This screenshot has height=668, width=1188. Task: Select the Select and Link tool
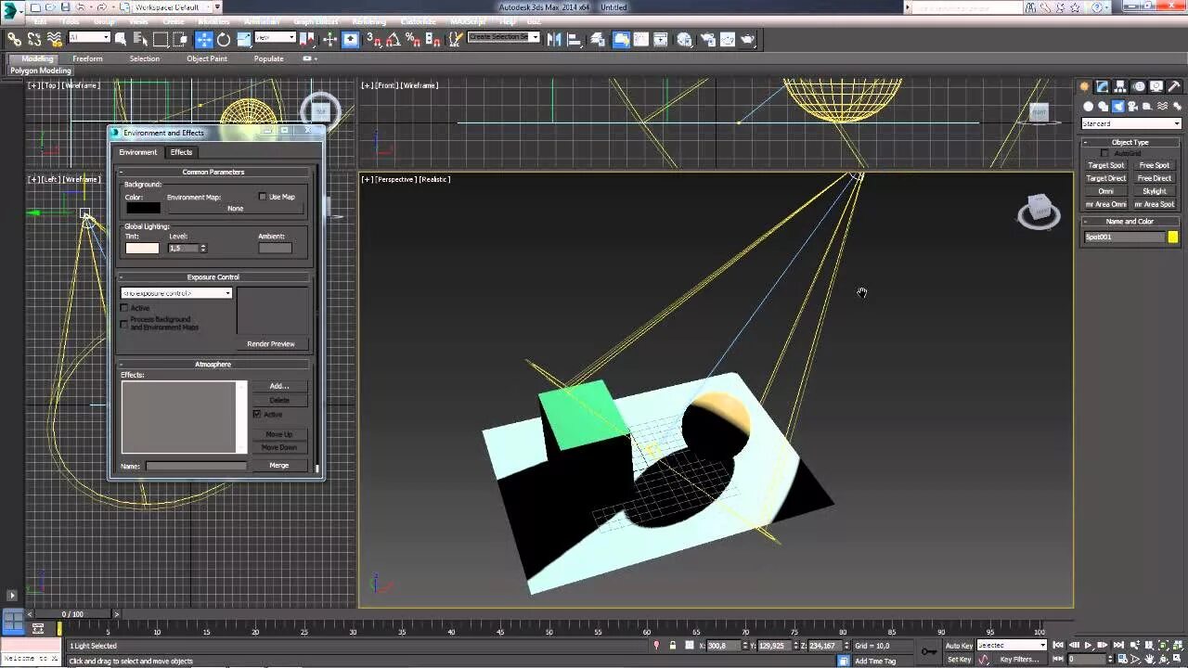coord(14,39)
